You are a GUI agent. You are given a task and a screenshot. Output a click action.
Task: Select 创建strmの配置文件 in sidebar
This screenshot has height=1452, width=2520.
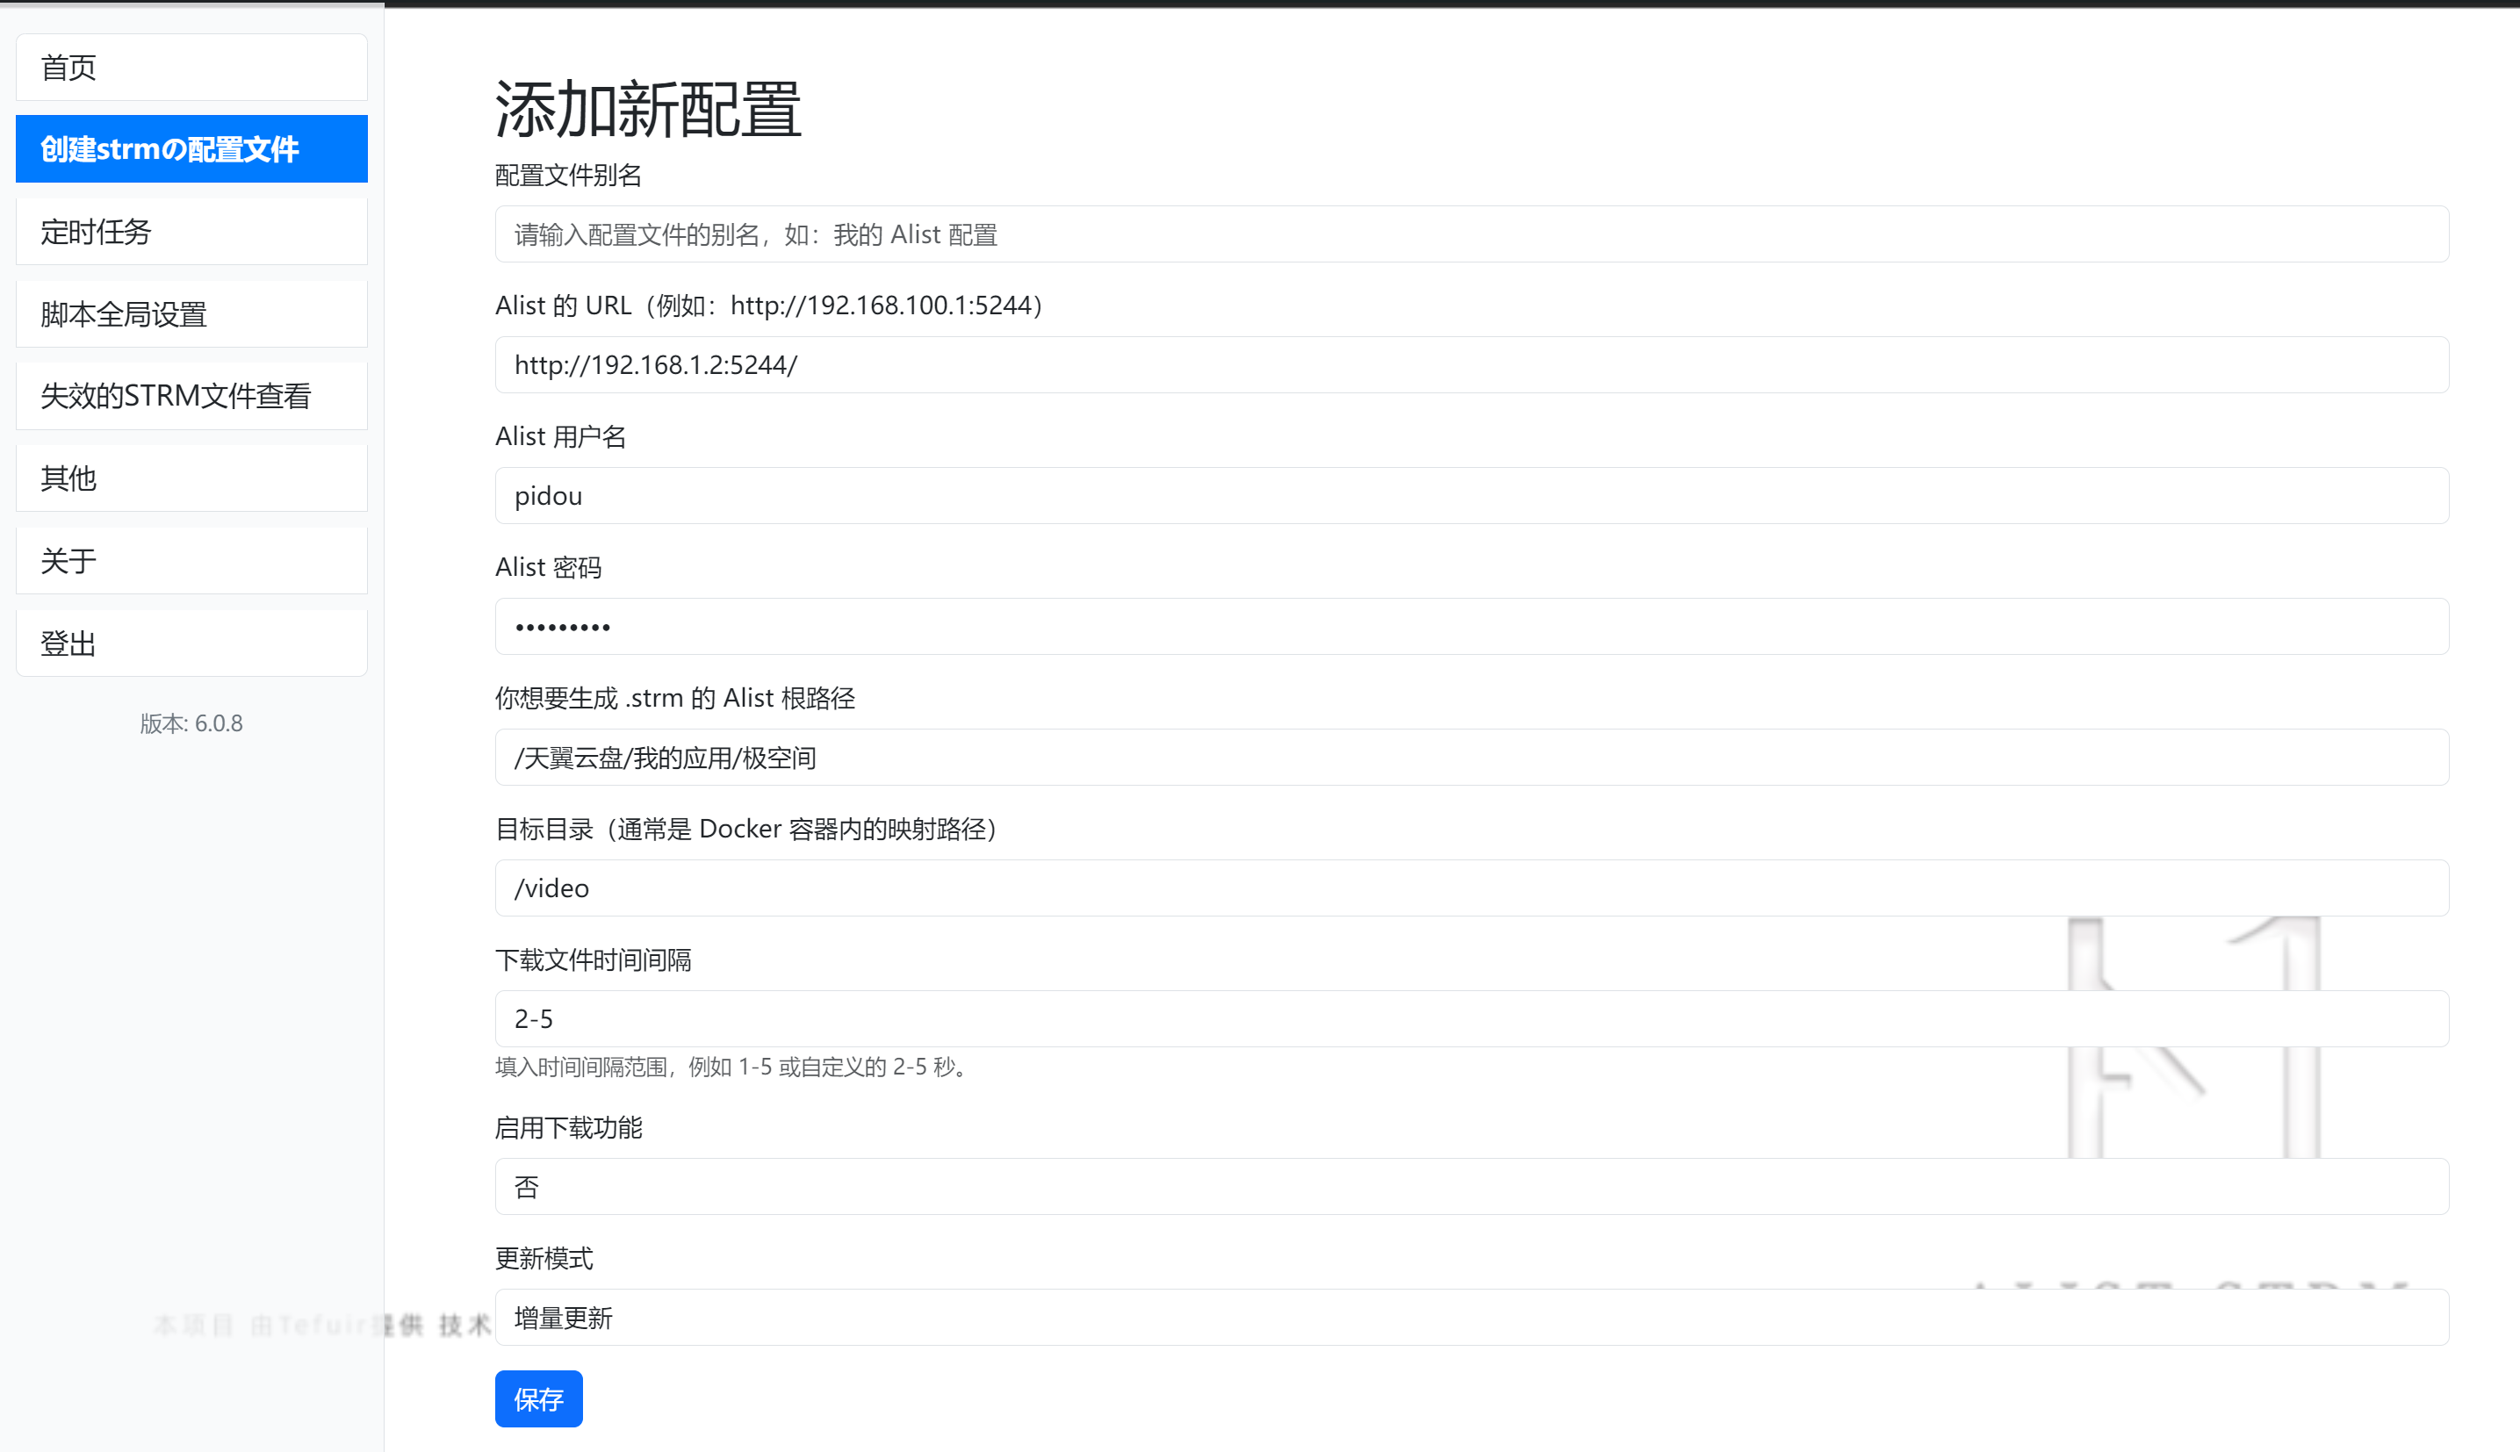coord(191,148)
